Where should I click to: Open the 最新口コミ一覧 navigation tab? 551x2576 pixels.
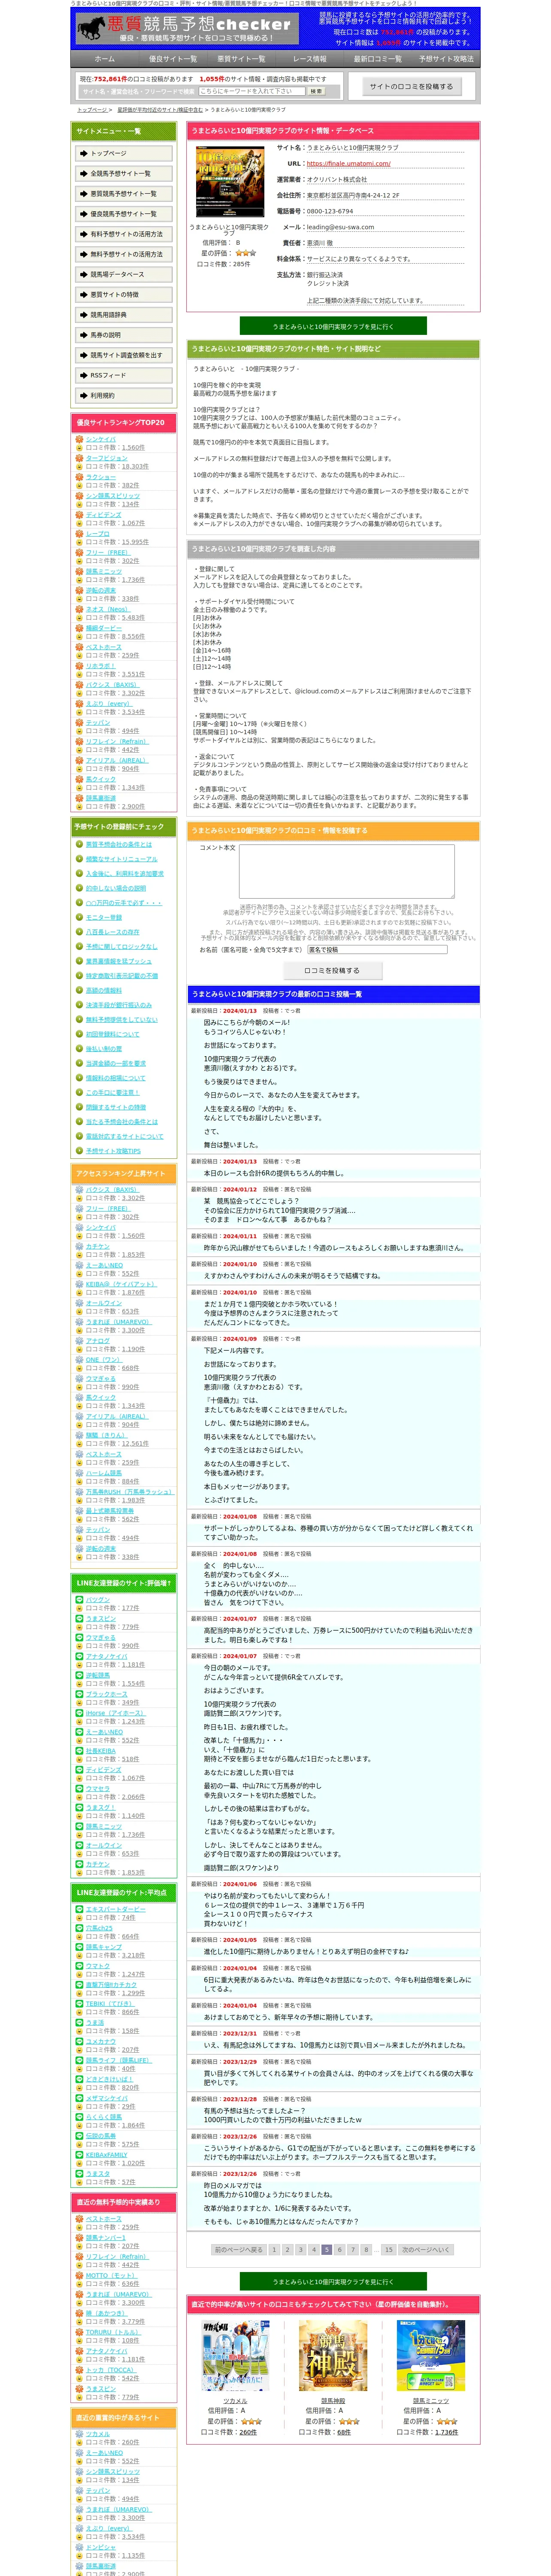click(377, 59)
